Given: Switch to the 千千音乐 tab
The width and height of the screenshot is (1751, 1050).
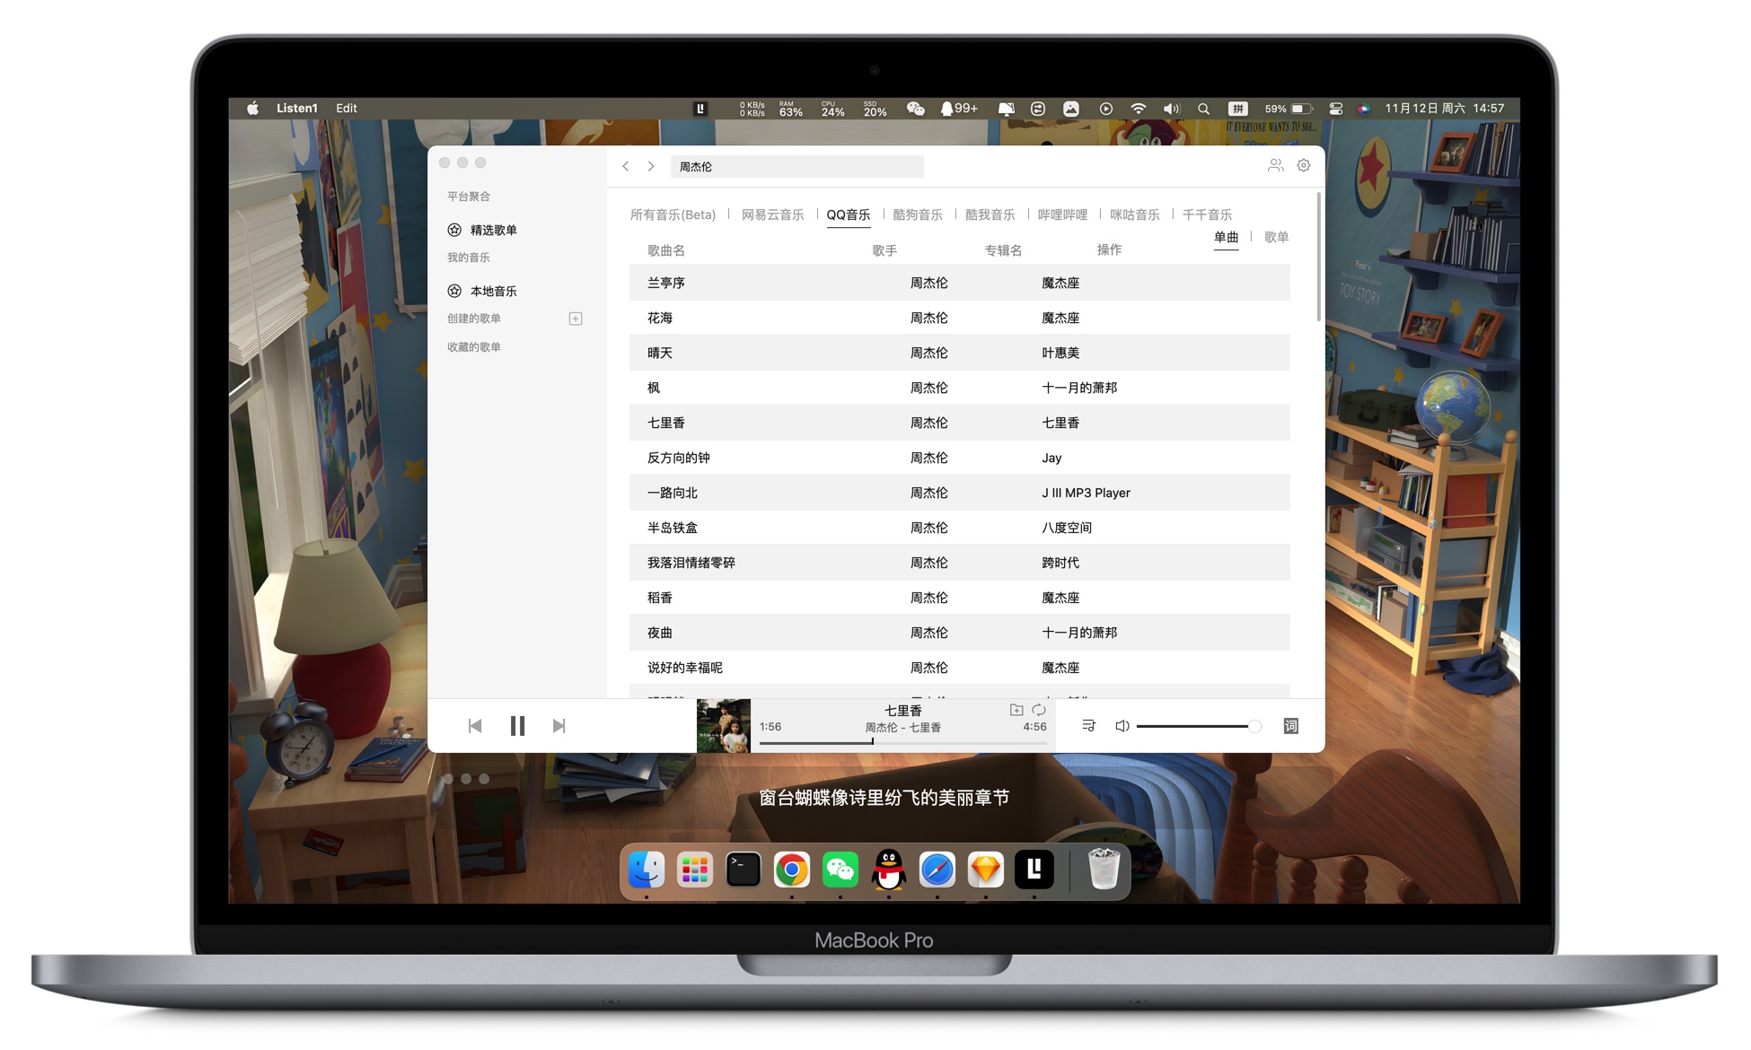Looking at the screenshot, I should click(x=1207, y=214).
